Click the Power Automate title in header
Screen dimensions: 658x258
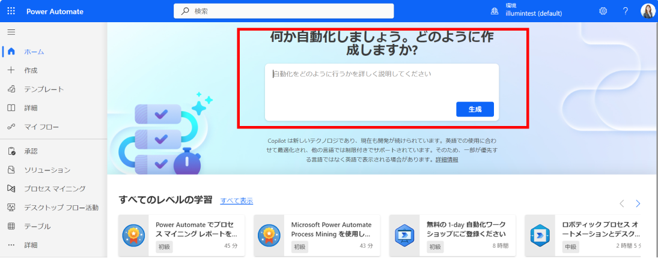click(x=55, y=11)
